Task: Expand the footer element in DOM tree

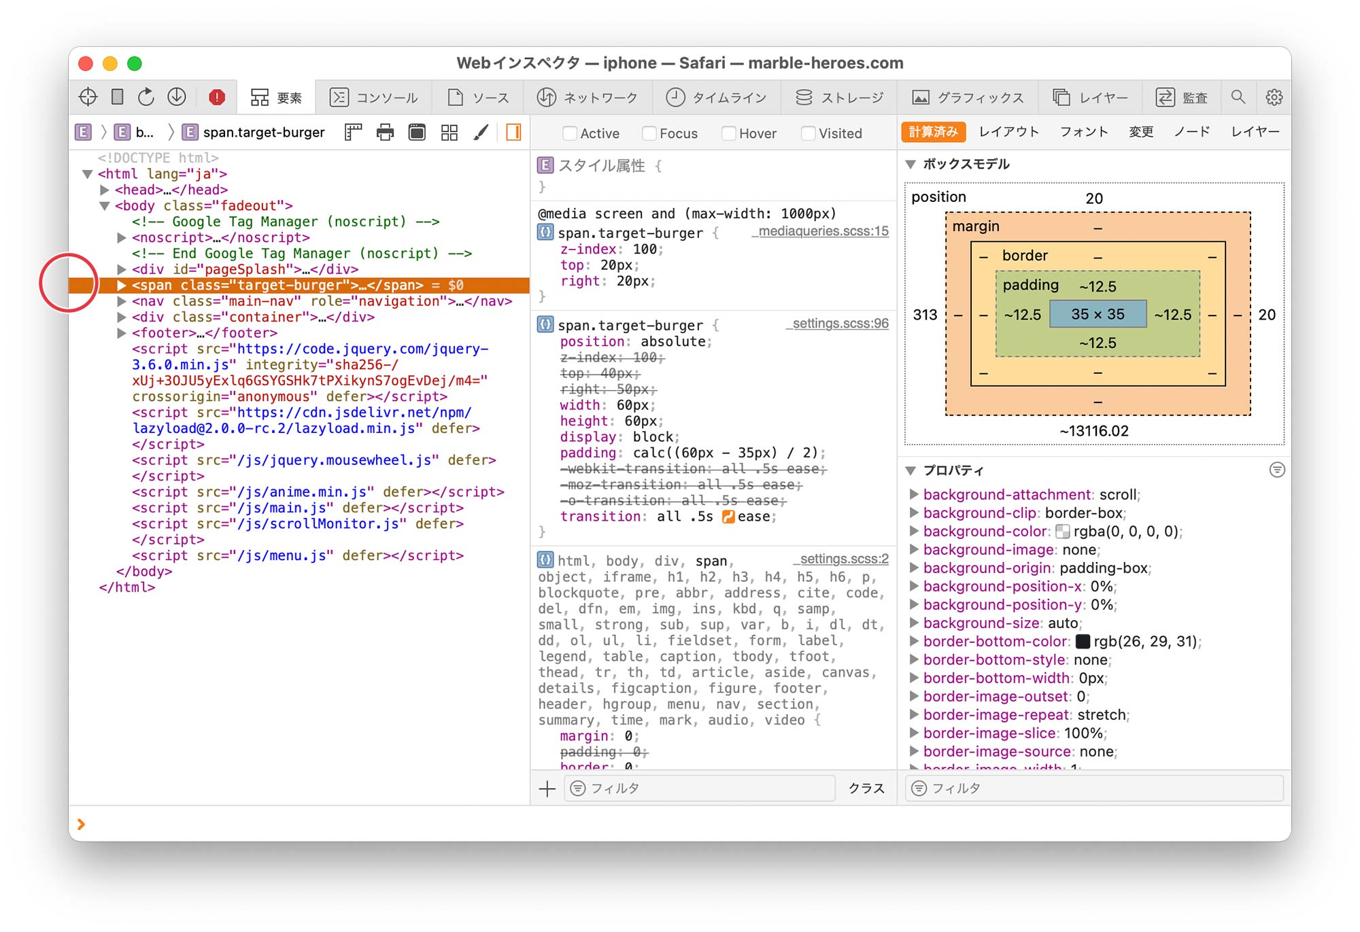Action: pyautogui.click(x=122, y=333)
